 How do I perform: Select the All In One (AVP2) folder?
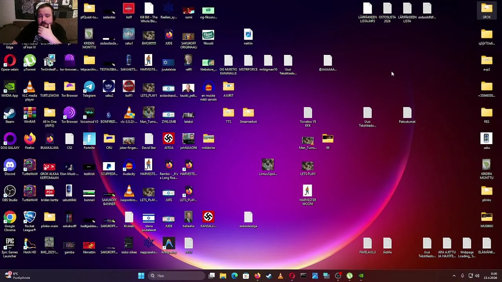[49, 117]
